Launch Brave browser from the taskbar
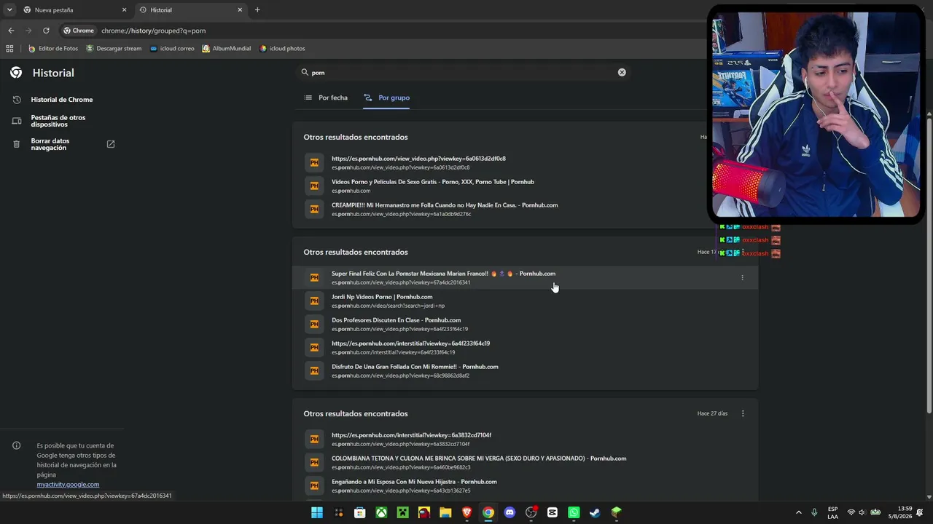This screenshot has height=524, width=933. coord(466,512)
